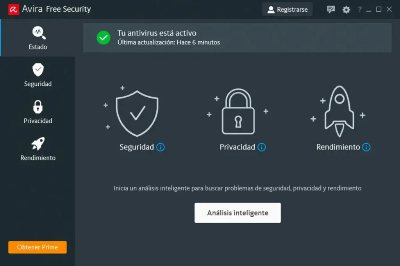Start an Análisis inteligente scan
This screenshot has width=400, height=266.
pos(237,213)
